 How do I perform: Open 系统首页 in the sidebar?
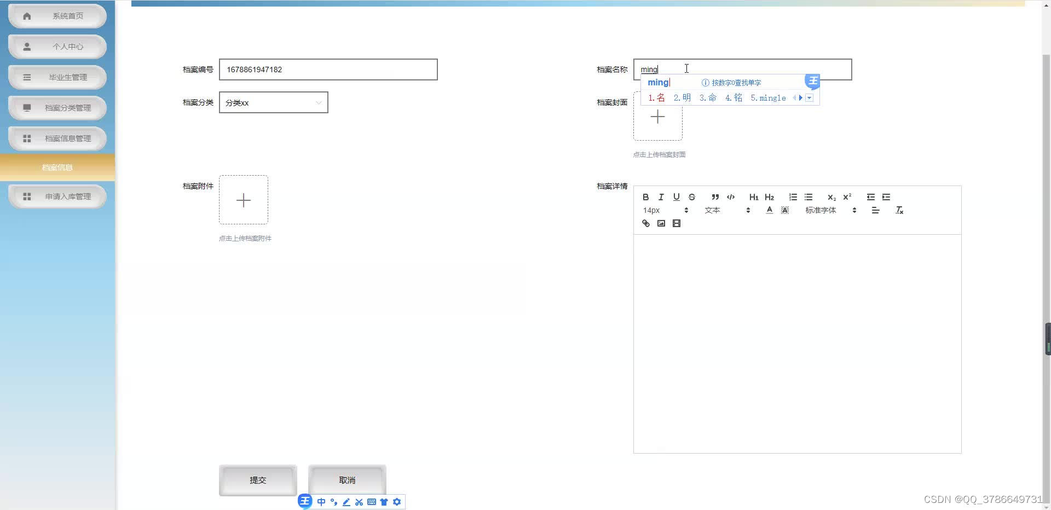click(57, 16)
